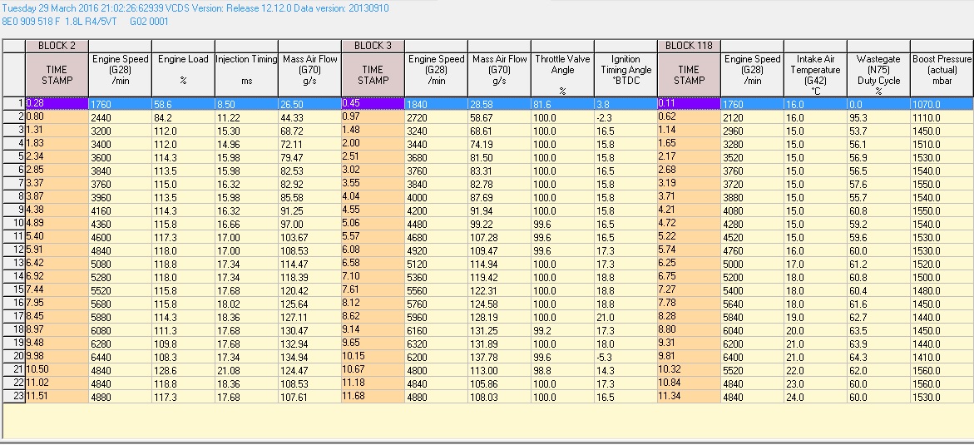Click the boost pressure cell showing 1070.0

click(942, 103)
